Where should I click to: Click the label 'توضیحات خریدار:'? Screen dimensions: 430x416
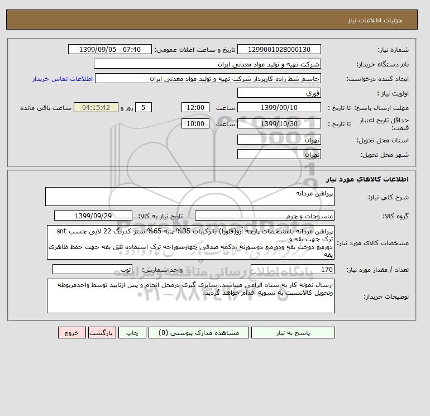386,297
